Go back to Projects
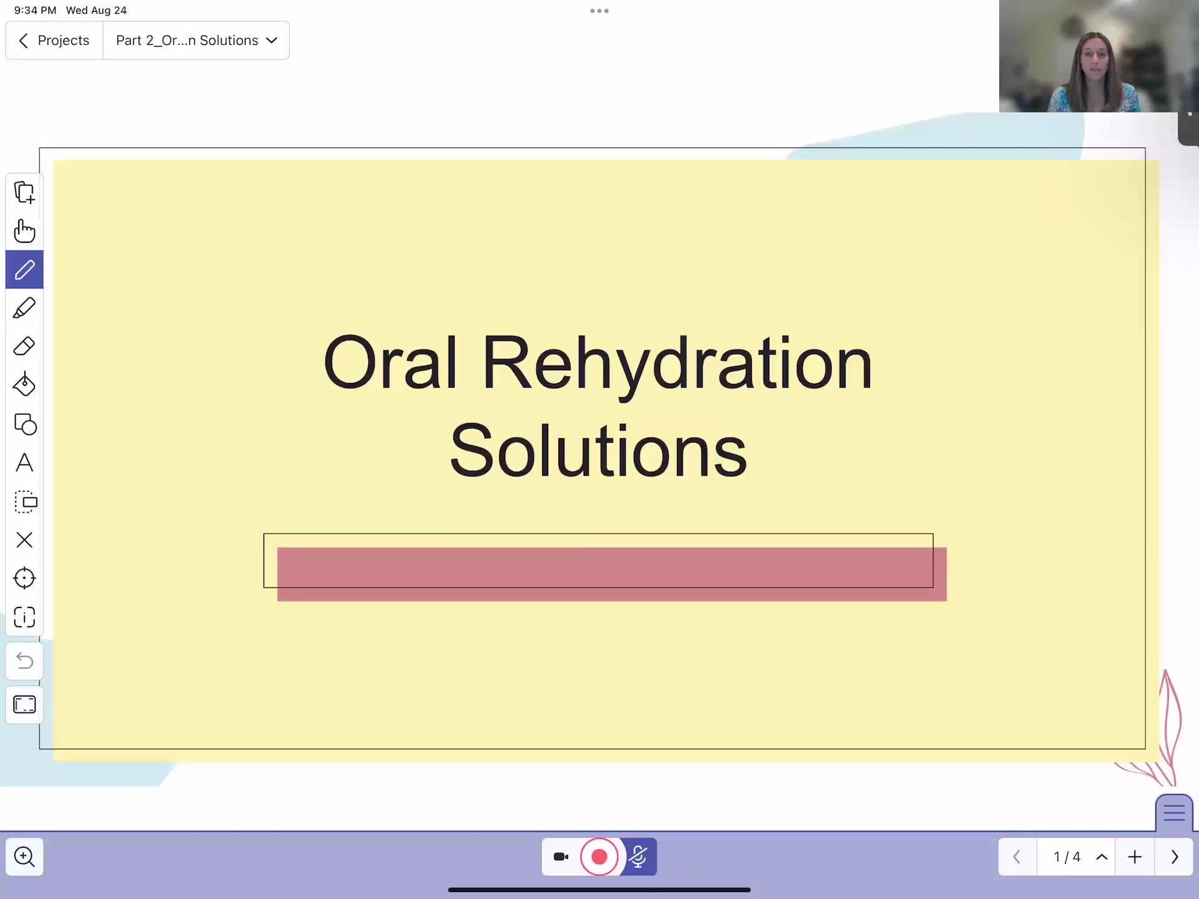1199x899 pixels. pos(53,40)
